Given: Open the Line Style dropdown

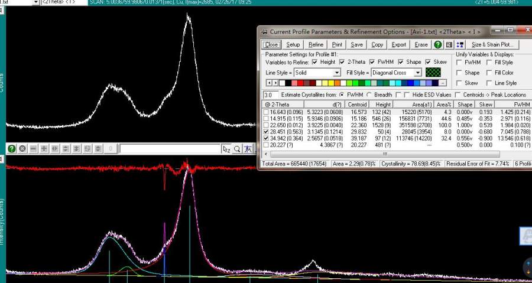Looking at the screenshot, I should [337, 73].
